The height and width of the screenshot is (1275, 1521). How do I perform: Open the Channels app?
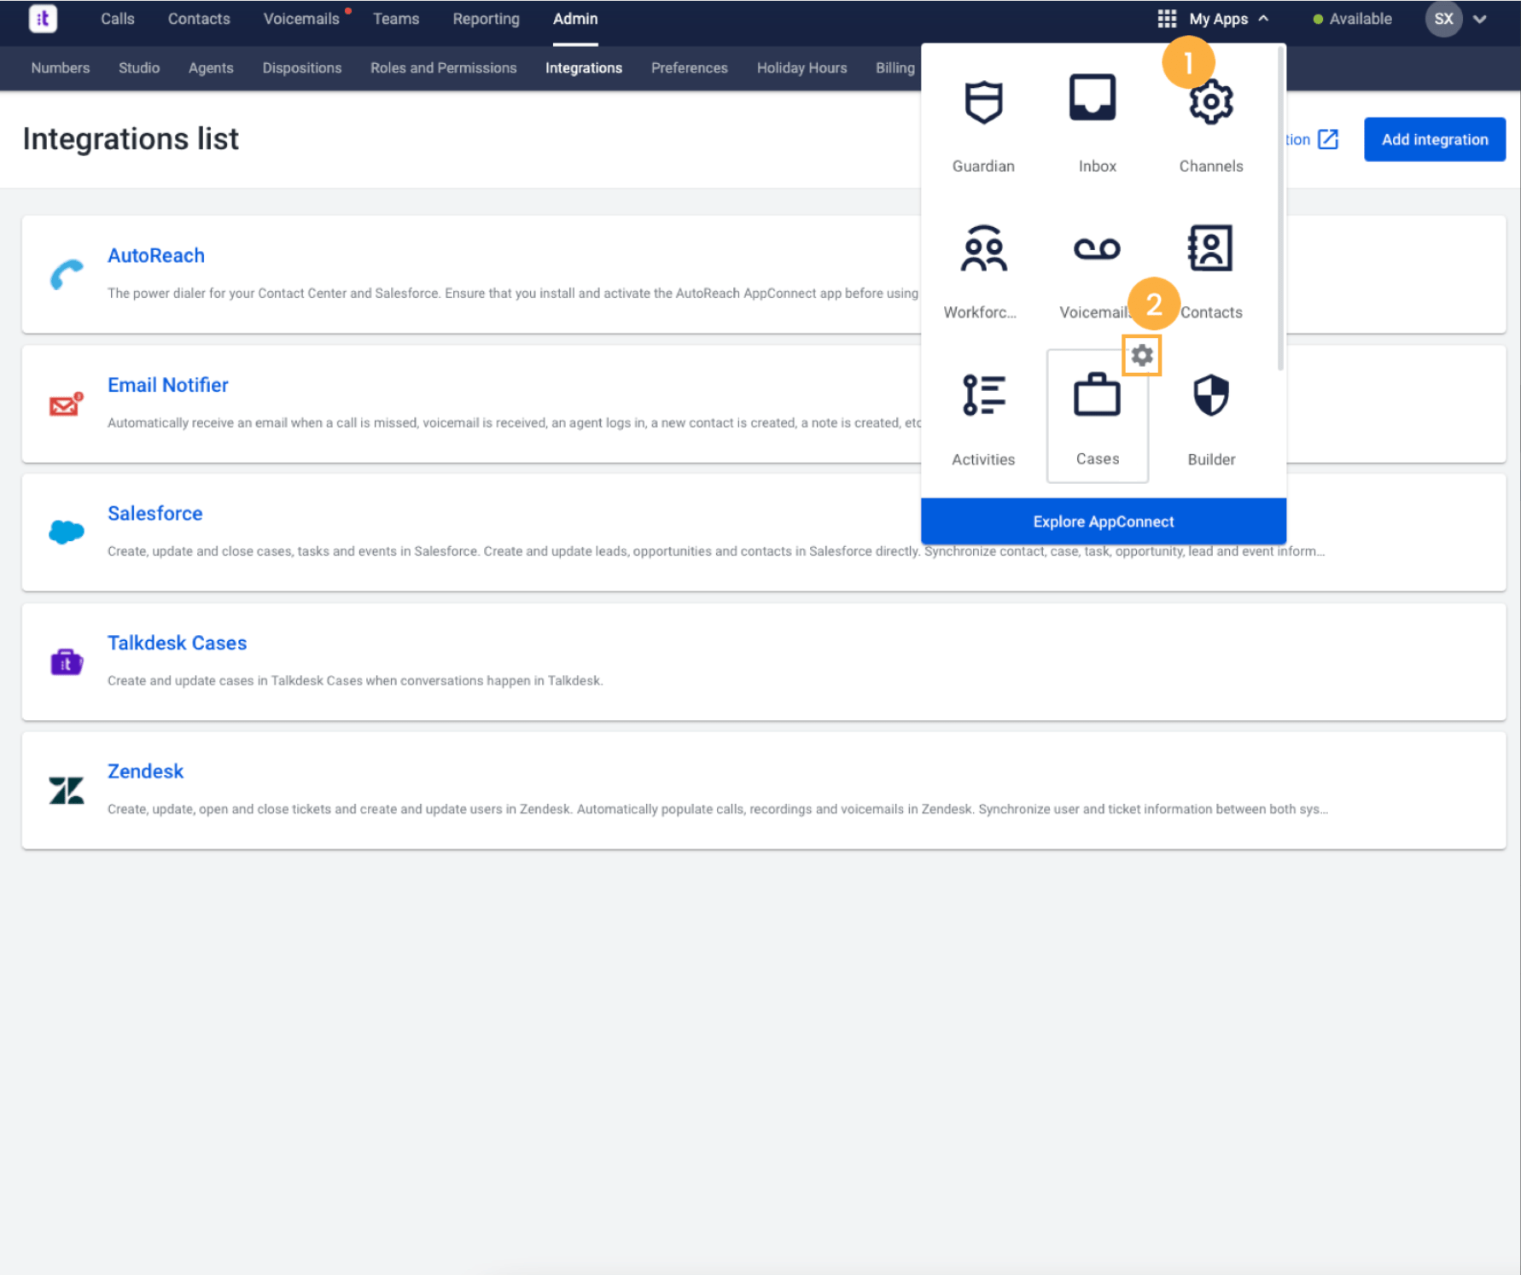[x=1210, y=119]
